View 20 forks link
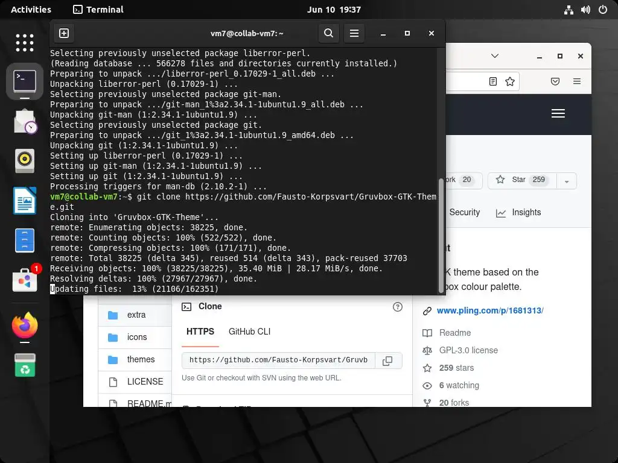The width and height of the screenshot is (618, 463). click(x=454, y=402)
